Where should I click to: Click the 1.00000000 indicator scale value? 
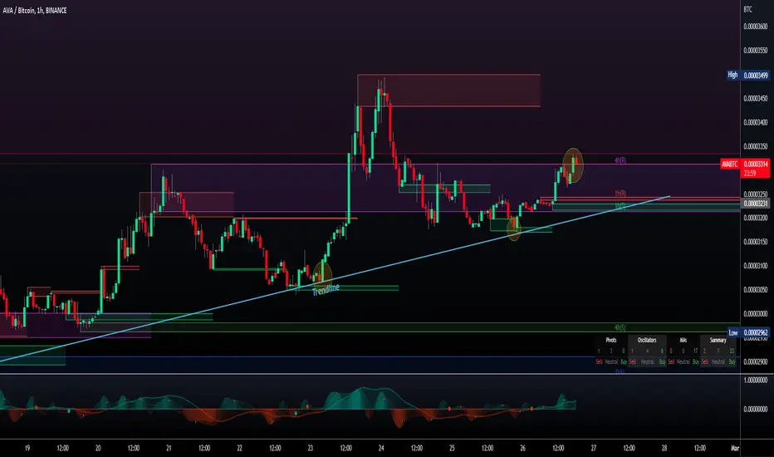coord(756,380)
